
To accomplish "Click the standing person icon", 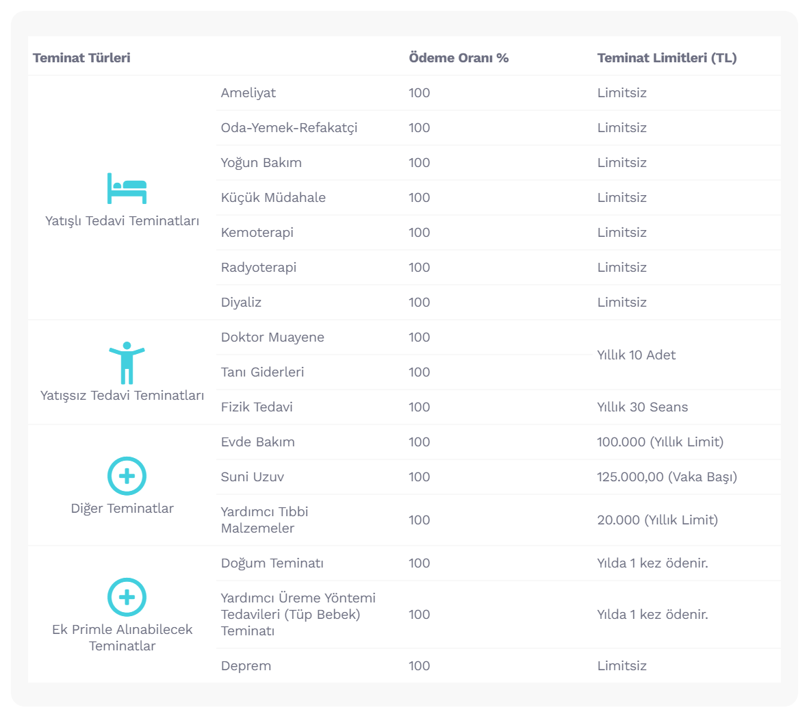I will (127, 362).
